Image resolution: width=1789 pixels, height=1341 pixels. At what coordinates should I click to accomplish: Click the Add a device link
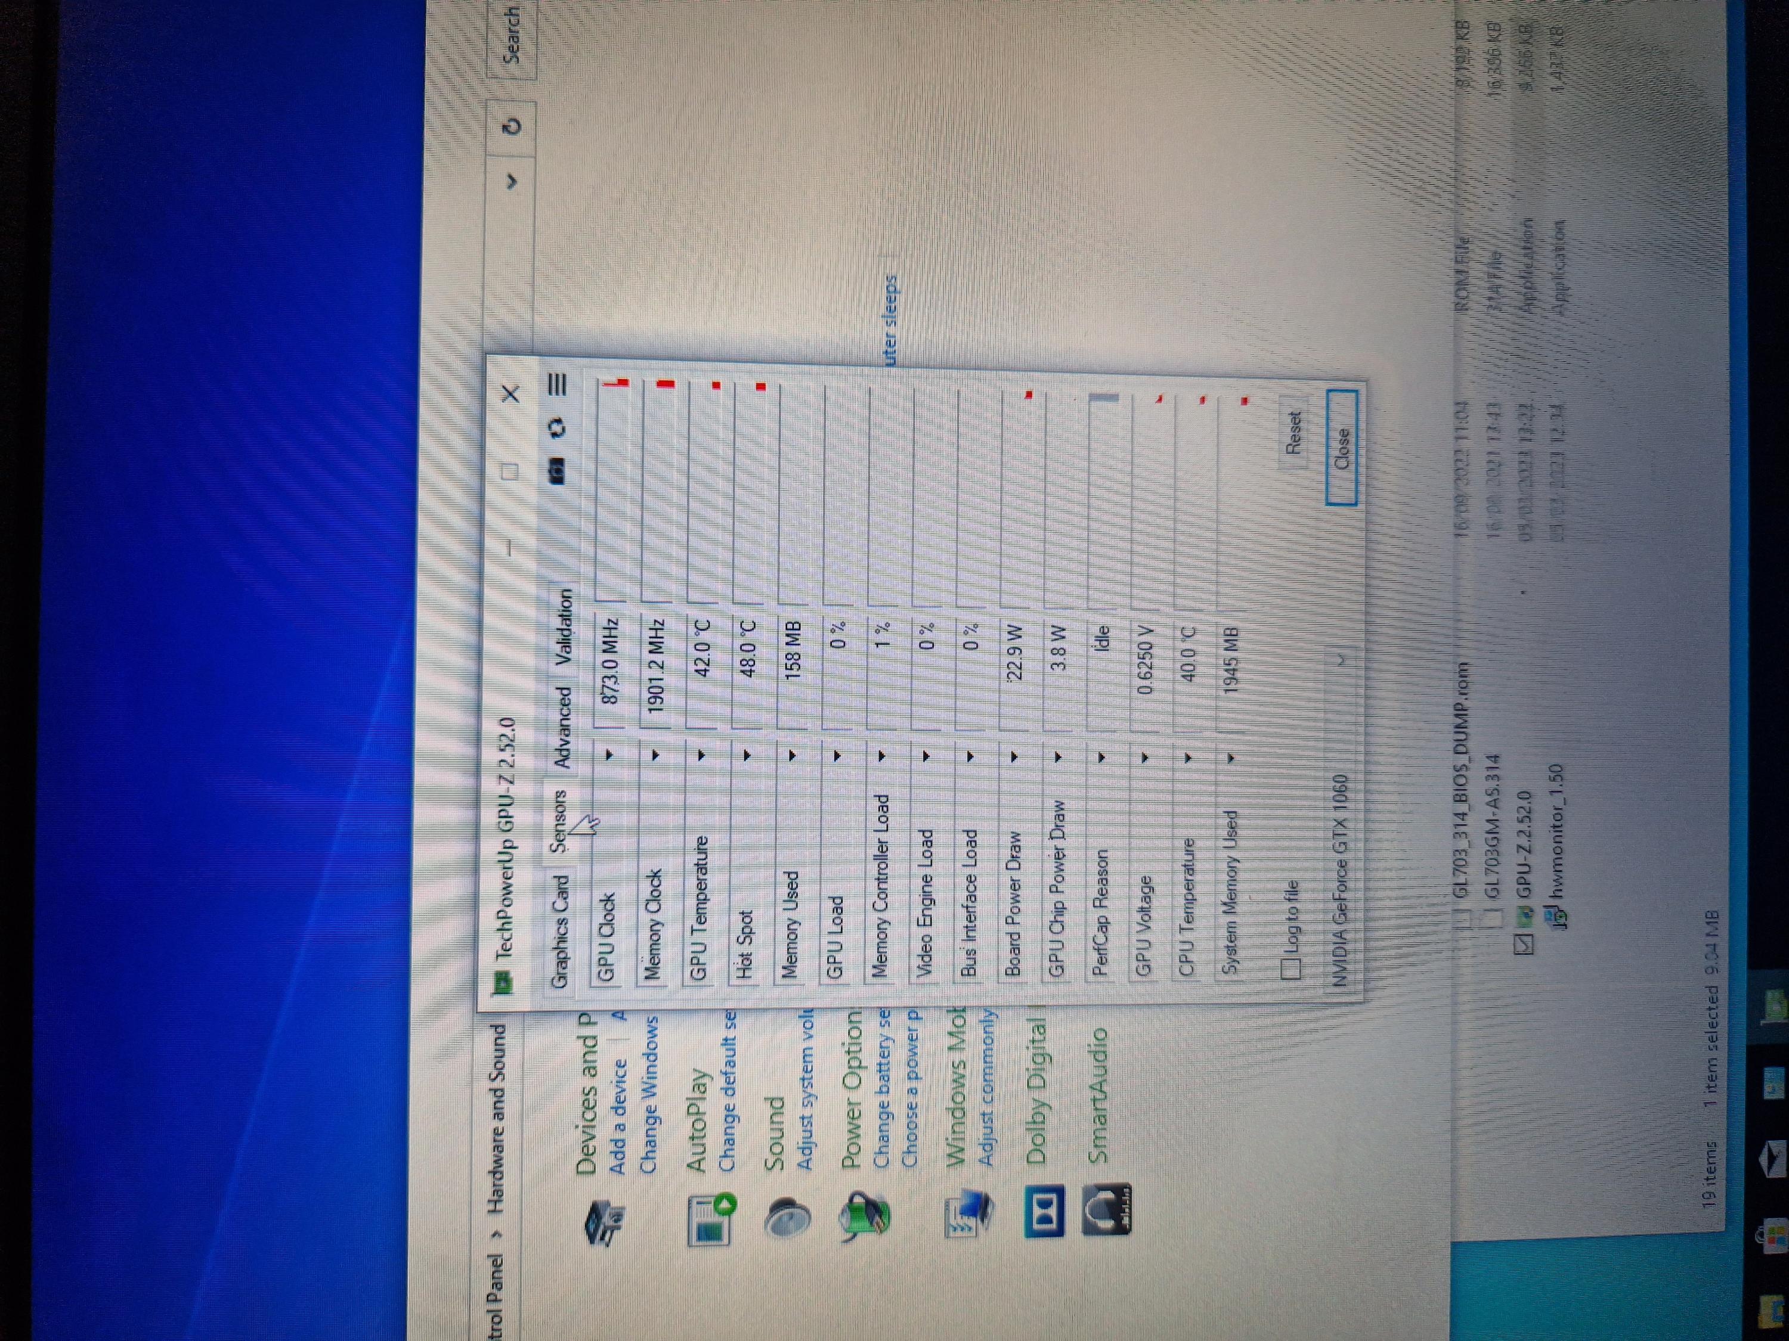(618, 1116)
